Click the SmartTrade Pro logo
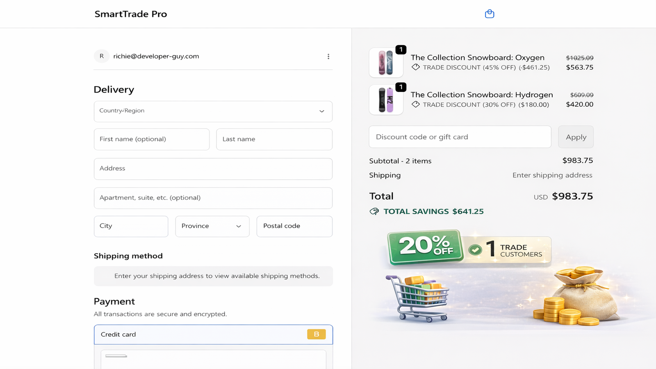The width and height of the screenshot is (656, 369). point(130,14)
